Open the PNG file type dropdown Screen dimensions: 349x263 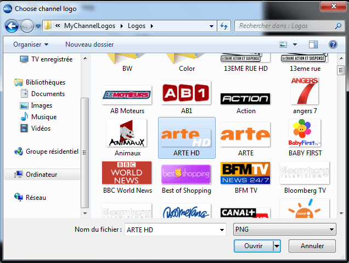(284, 229)
